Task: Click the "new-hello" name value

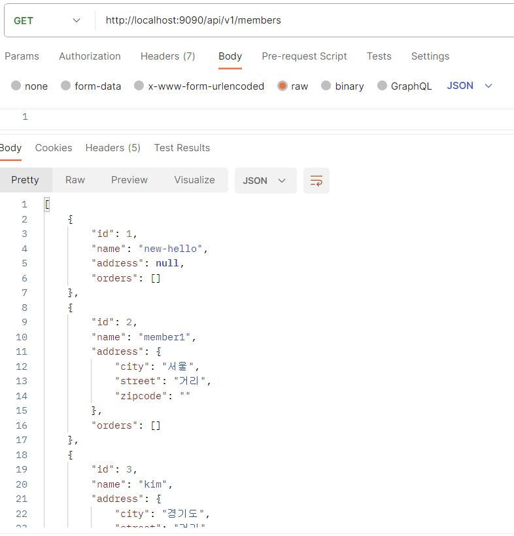Action: pyautogui.click(x=171, y=249)
